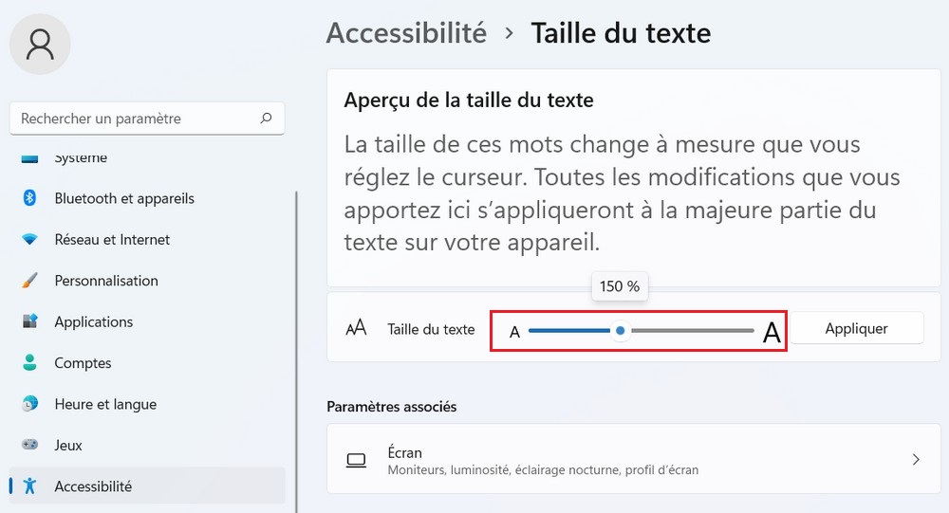Viewport: 949px width, 513px height.
Task: Click the Personnalisation paintbrush icon
Action: point(29,281)
